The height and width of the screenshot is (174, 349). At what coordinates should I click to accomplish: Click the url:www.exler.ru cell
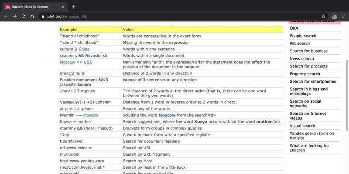(x=91, y=148)
